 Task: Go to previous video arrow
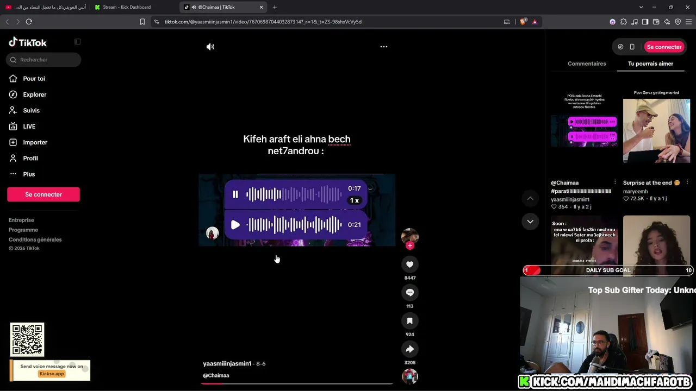pyautogui.click(x=530, y=199)
